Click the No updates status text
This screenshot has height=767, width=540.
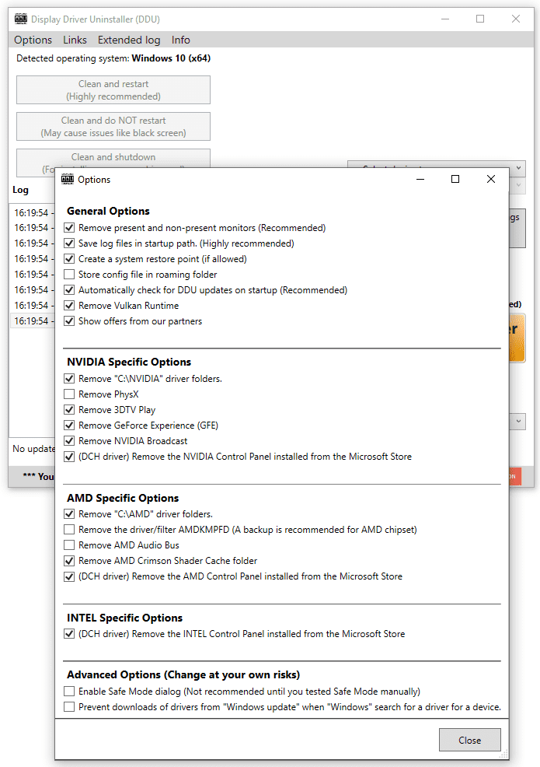coord(33,449)
